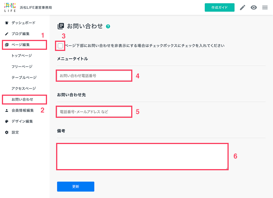This screenshot has height=198, width=273.
Task: Expand the ページ編集 sidebar section
Action: coord(24,45)
